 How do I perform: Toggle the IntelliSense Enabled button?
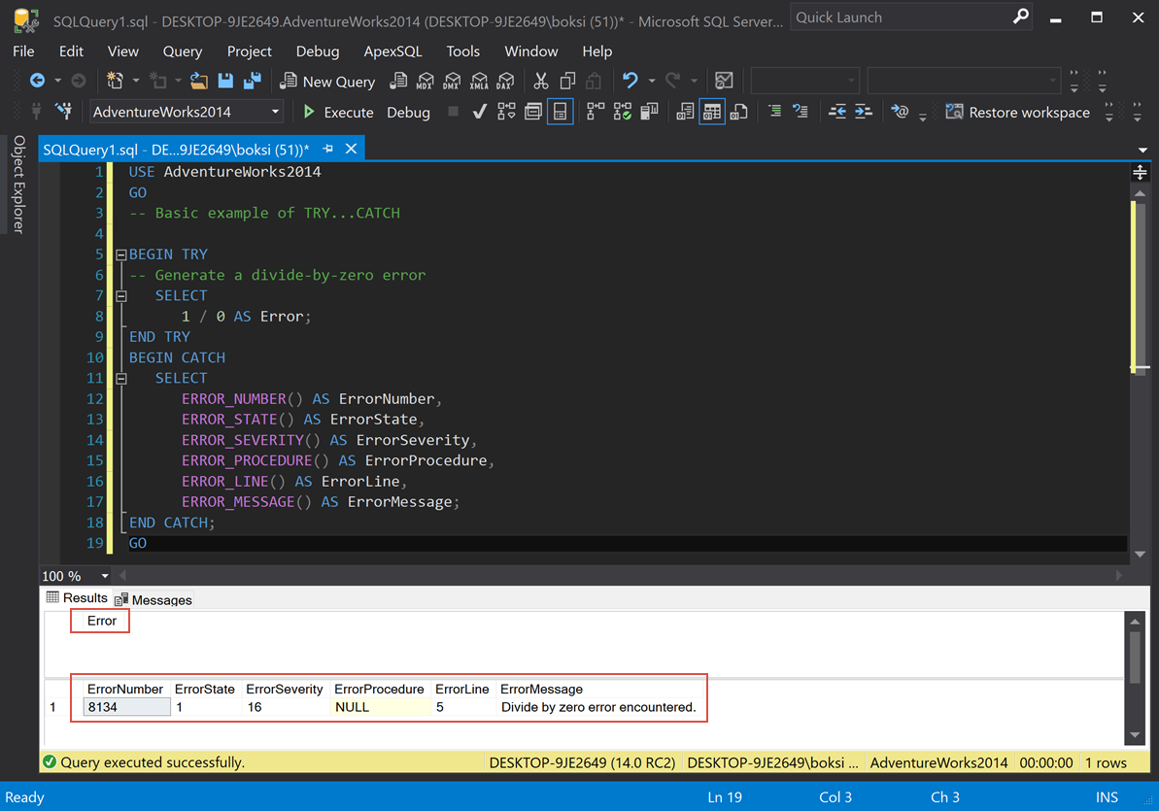pos(561,112)
